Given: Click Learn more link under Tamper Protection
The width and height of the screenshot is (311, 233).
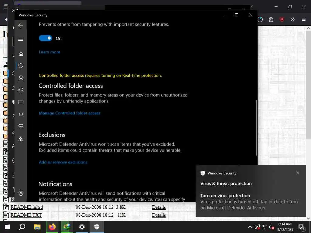Looking at the screenshot, I should pos(50,52).
